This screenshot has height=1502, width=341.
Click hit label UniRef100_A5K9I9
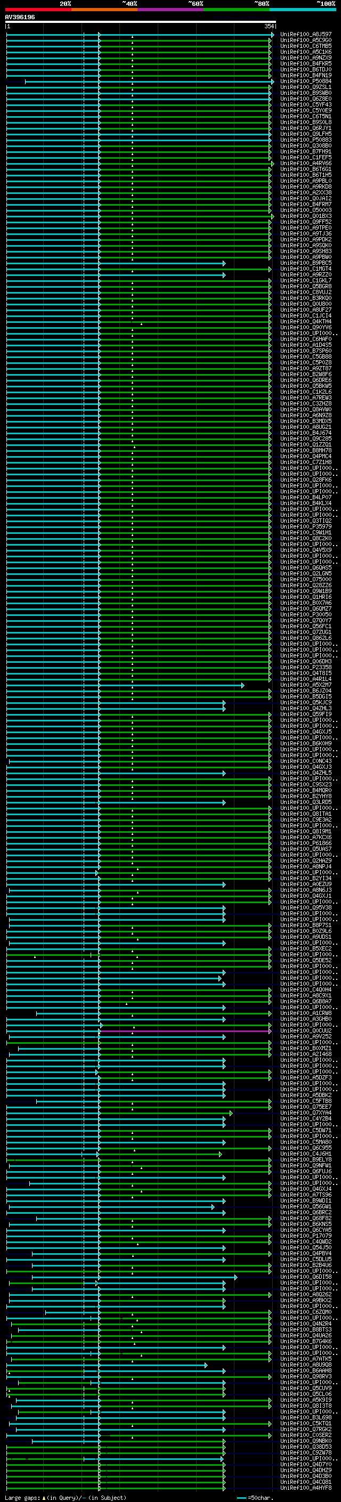pyautogui.click(x=306, y=1400)
